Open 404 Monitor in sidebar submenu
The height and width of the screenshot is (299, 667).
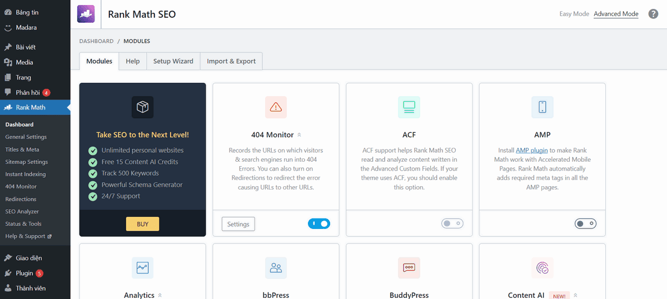21,187
